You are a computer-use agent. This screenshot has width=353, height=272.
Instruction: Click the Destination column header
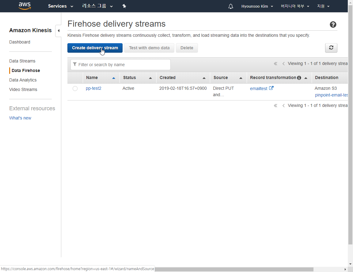pos(326,77)
